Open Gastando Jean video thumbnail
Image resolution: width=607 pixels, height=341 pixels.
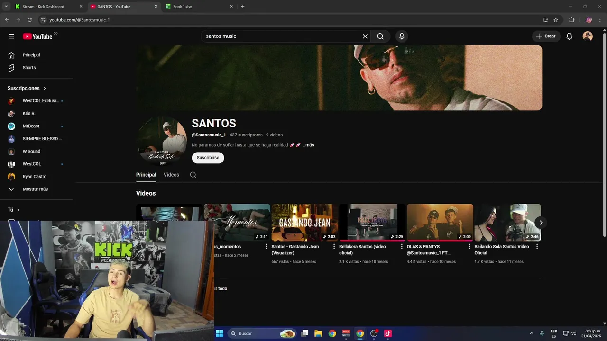[x=304, y=223]
